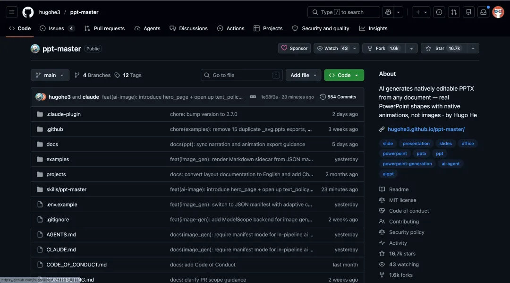
Task: Click the ppt-master repository avatar
Action: point(35,49)
